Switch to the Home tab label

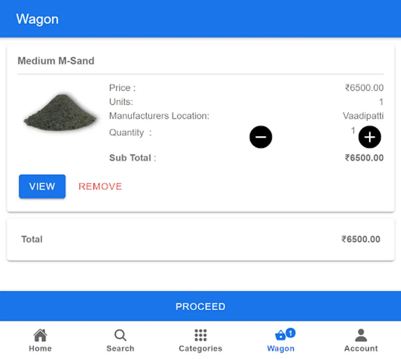pos(40,349)
